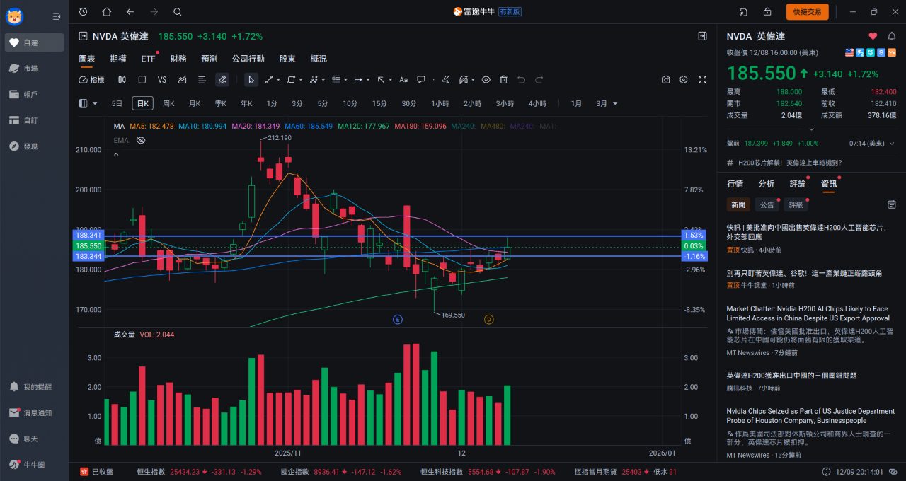Open search with magnifier icon
Image resolution: width=906 pixels, height=481 pixels.
(177, 11)
